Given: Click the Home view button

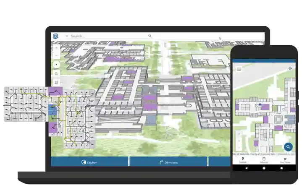Looking at the screenshot, I should (56, 74).
